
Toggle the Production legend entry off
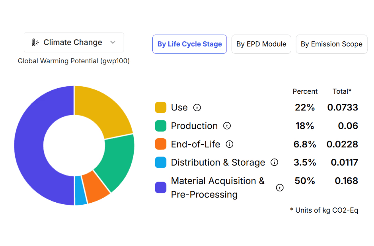[194, 126]
